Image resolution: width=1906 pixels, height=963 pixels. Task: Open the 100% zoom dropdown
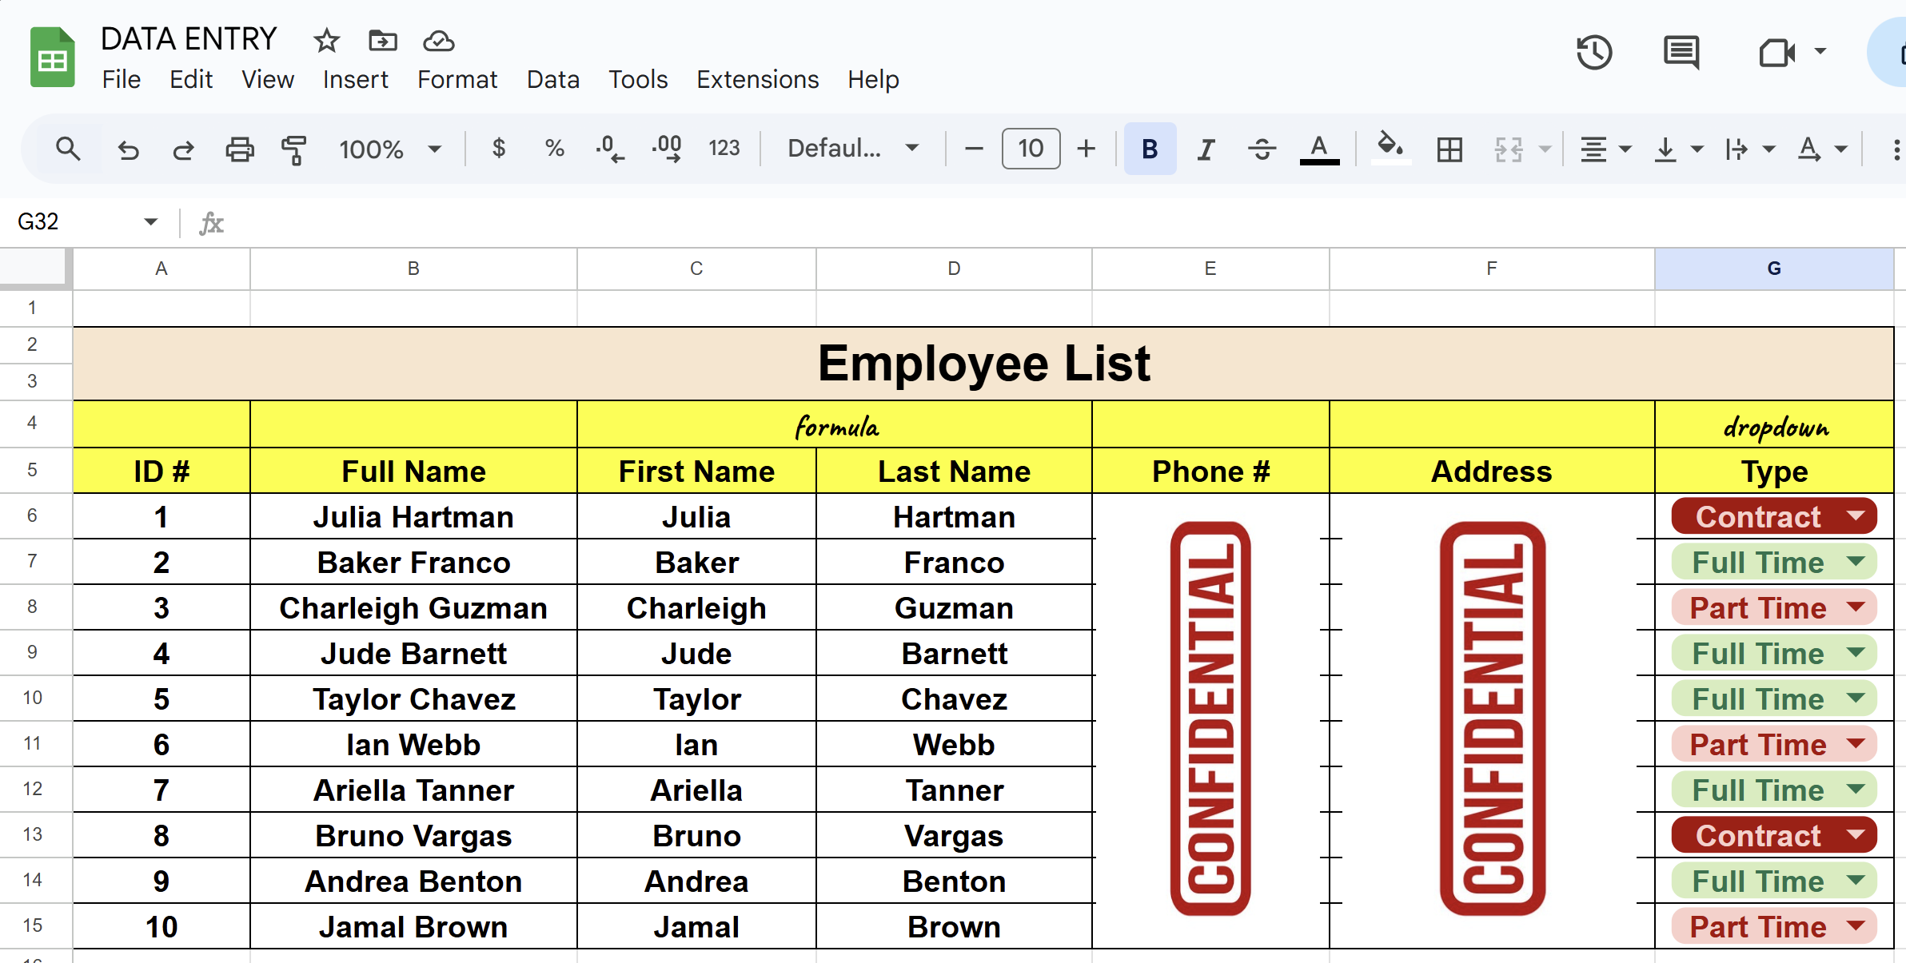389,149
